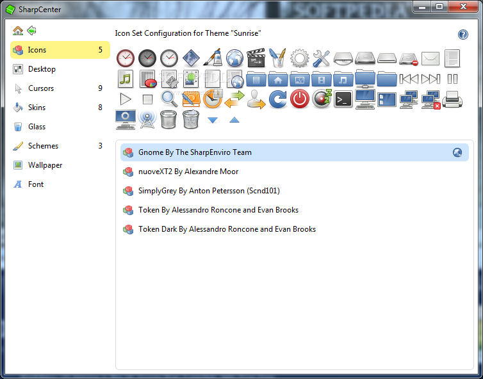Select SimplyGrey By Anton Petersson icon set

pyautogui.click(x=295, y=191)
